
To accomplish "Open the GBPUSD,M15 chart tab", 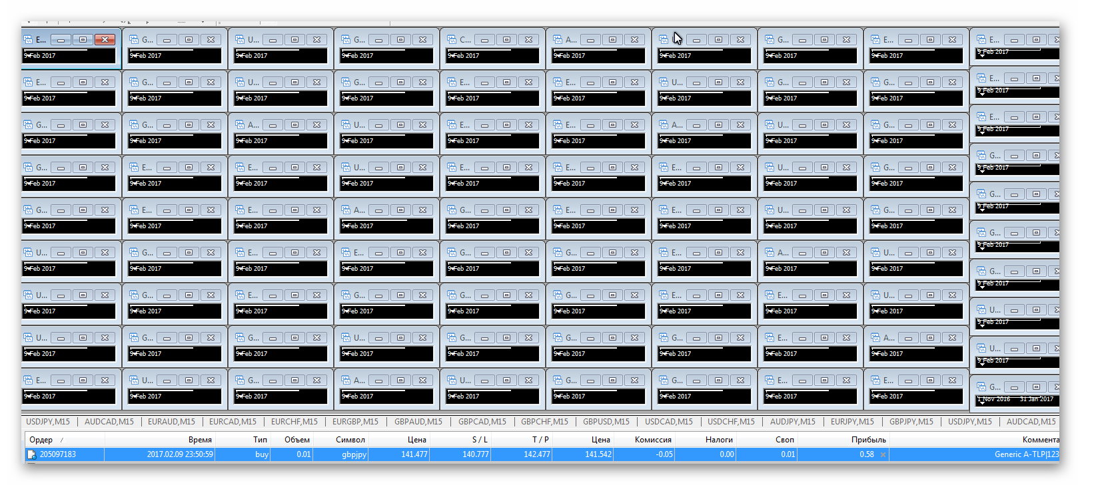I will coord(606,422).
